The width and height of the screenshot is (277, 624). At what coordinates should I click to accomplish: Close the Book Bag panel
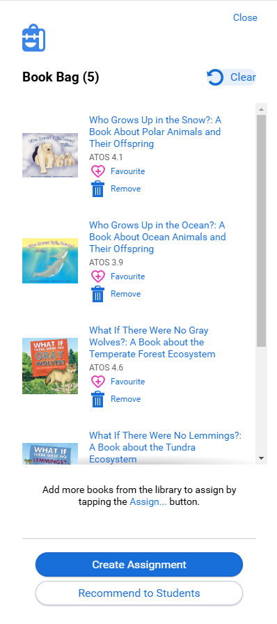(245, 17)
